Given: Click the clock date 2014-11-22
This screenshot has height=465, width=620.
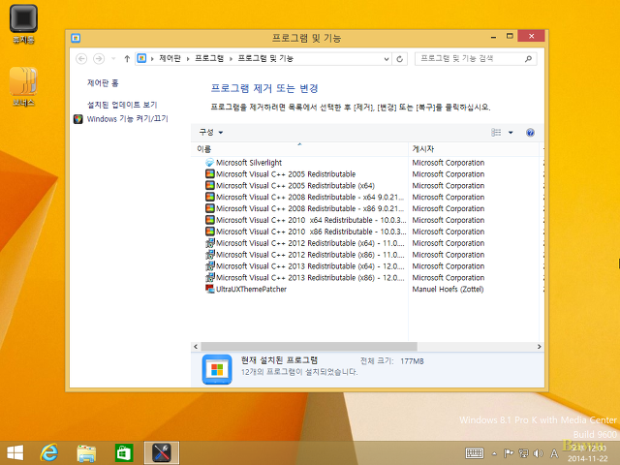Looking at the screenshot, I should [588, 458].
